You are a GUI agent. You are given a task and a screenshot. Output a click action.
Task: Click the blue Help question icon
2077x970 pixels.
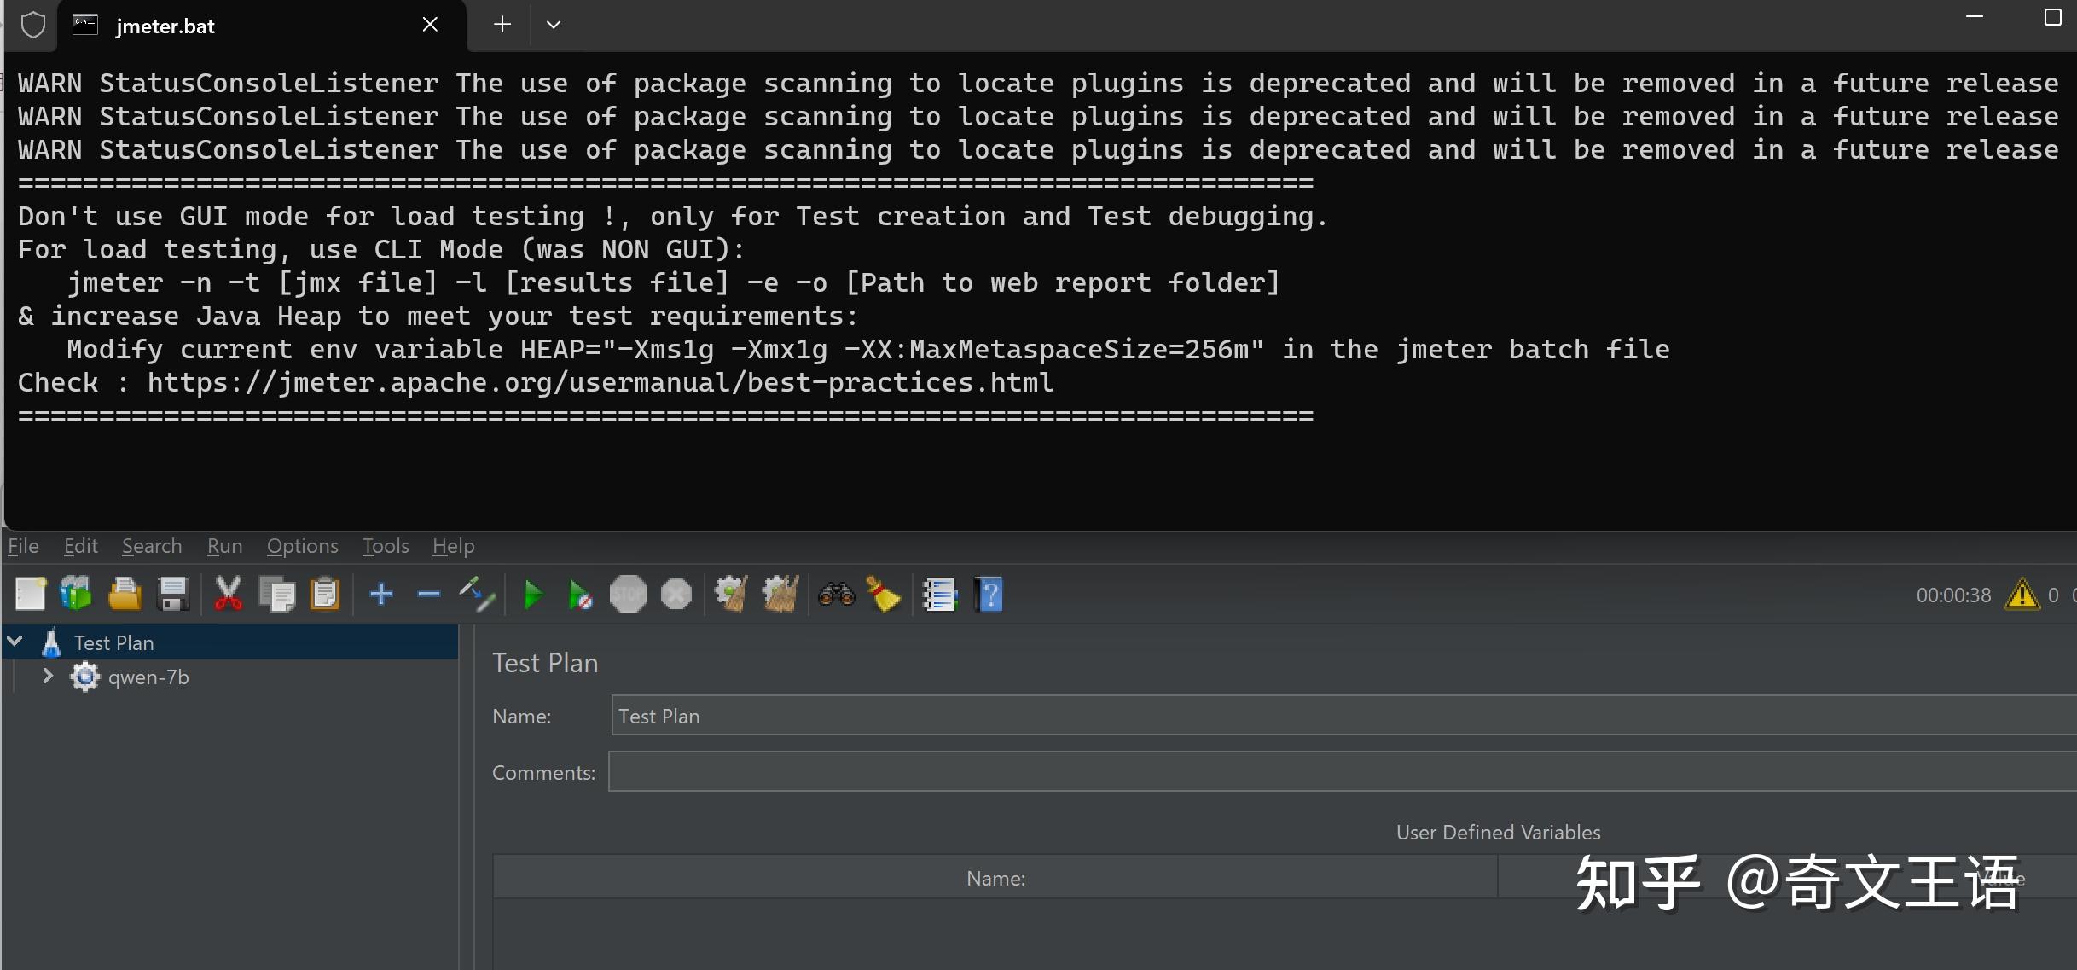[x=989, y=595]
